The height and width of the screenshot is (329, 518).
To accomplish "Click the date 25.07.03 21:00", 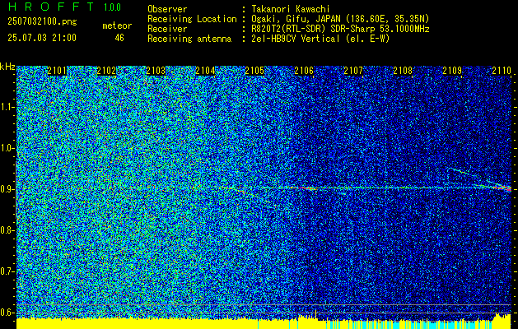I will (x=42, y=38).
